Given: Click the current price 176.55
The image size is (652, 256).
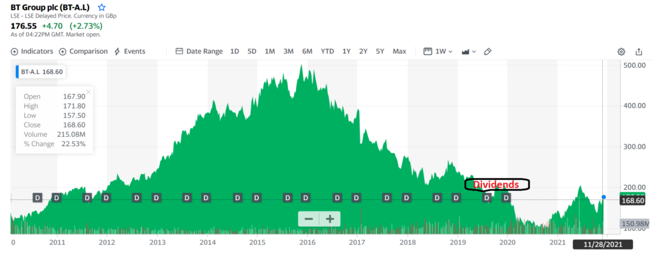Looking at the screenshot, I should pyautogui.click(x=24, y=25).
